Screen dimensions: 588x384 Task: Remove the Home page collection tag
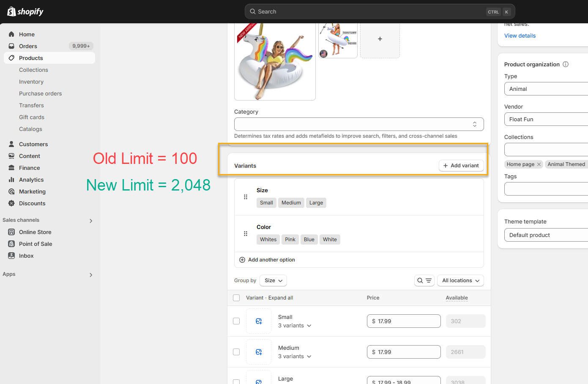tap(539, 164)
